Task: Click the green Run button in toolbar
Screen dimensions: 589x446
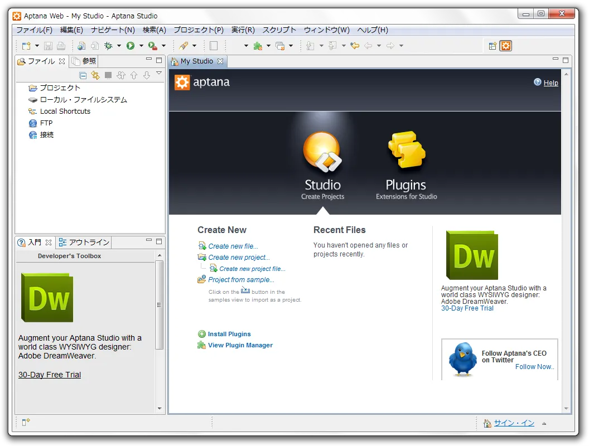Action: point(131,46)
